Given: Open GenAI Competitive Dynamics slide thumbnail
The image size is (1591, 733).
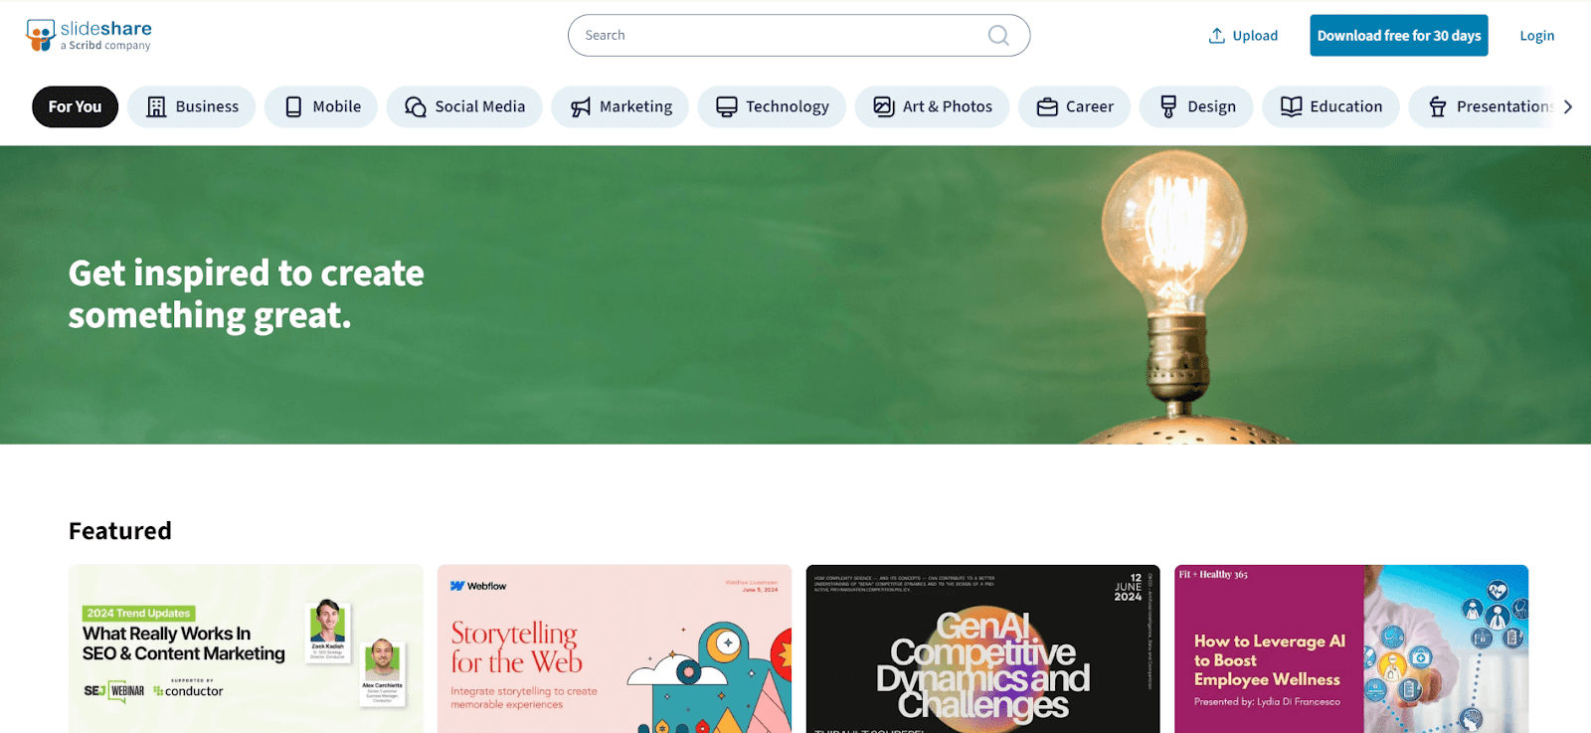Looking at the screenshot, I should pyautogui.click(x=982, y=648).
